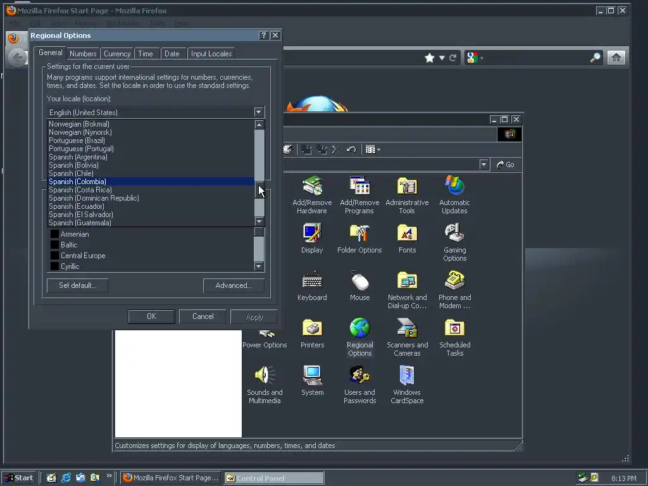
Task: Select Norwegian (Bokmal) locale
Action: click(x=151, y=124)
